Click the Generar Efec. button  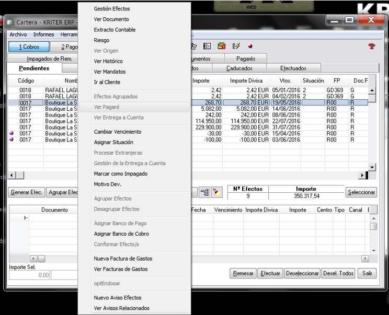click(x=27, y=192)
